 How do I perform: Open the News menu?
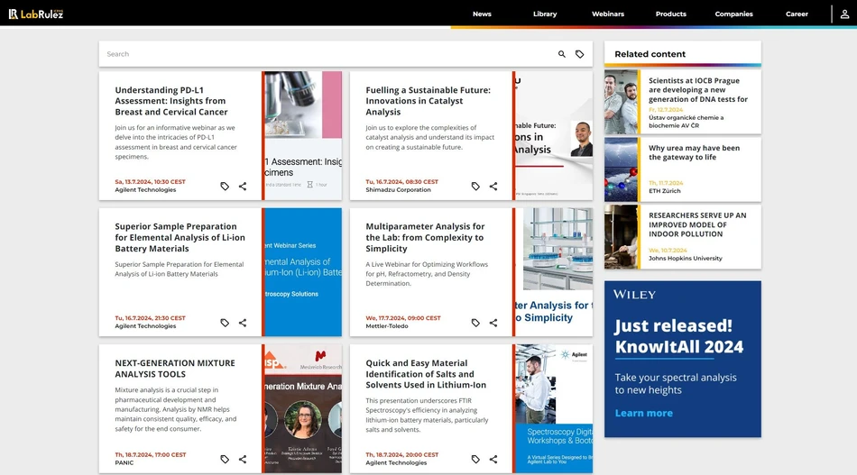coord(482,14)
